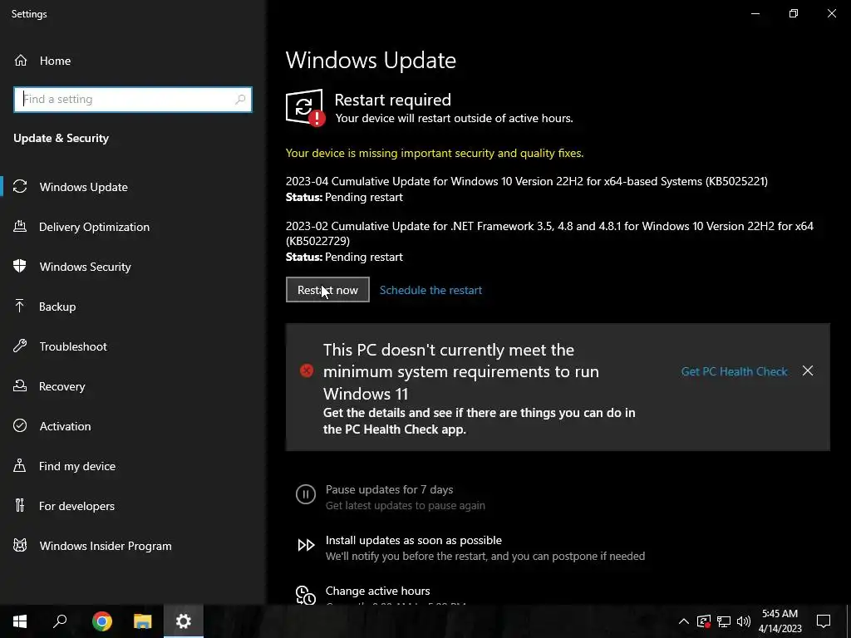This screenshot has width=851, height=638.
Task: Click the Windows Update sync arrows icon
Action: pyautogui.click(x=20, y=187)
